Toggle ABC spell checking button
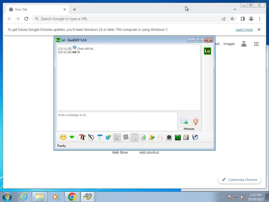 click(x=117, y=137)
